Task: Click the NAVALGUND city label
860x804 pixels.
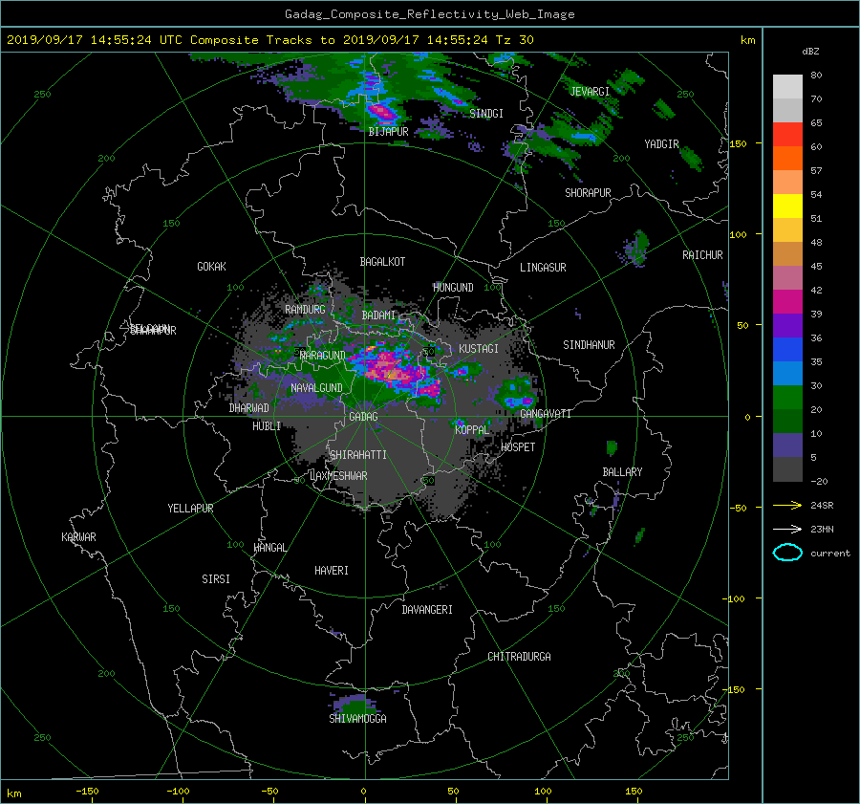Action: coord(316,388)
